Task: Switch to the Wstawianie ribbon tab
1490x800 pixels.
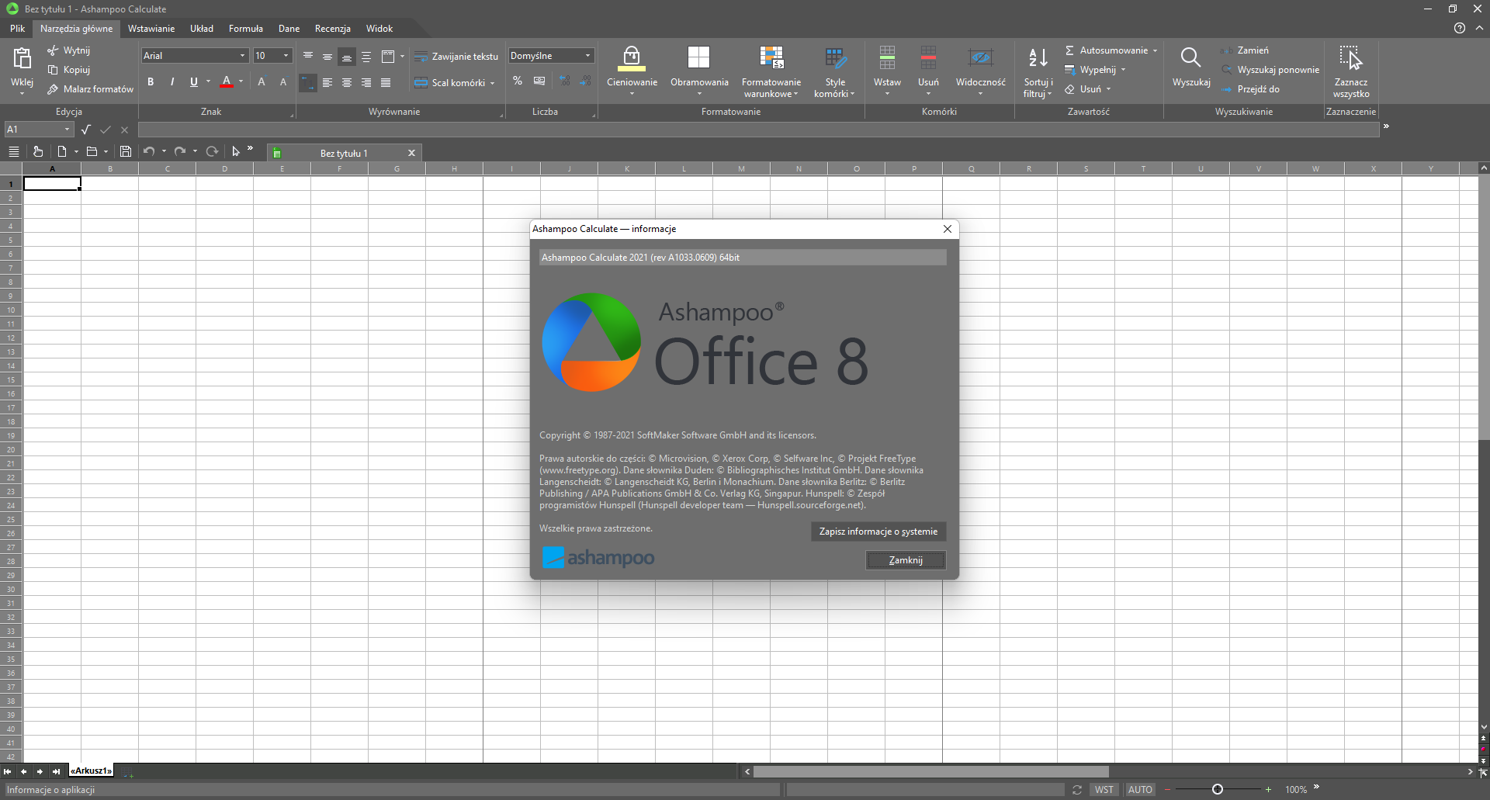Action: (151, 29)
